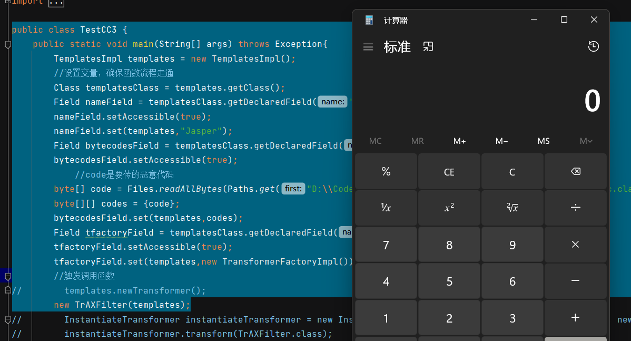Click the minus operator key
The width and height of the screenshot is (631, 341).
576,281
